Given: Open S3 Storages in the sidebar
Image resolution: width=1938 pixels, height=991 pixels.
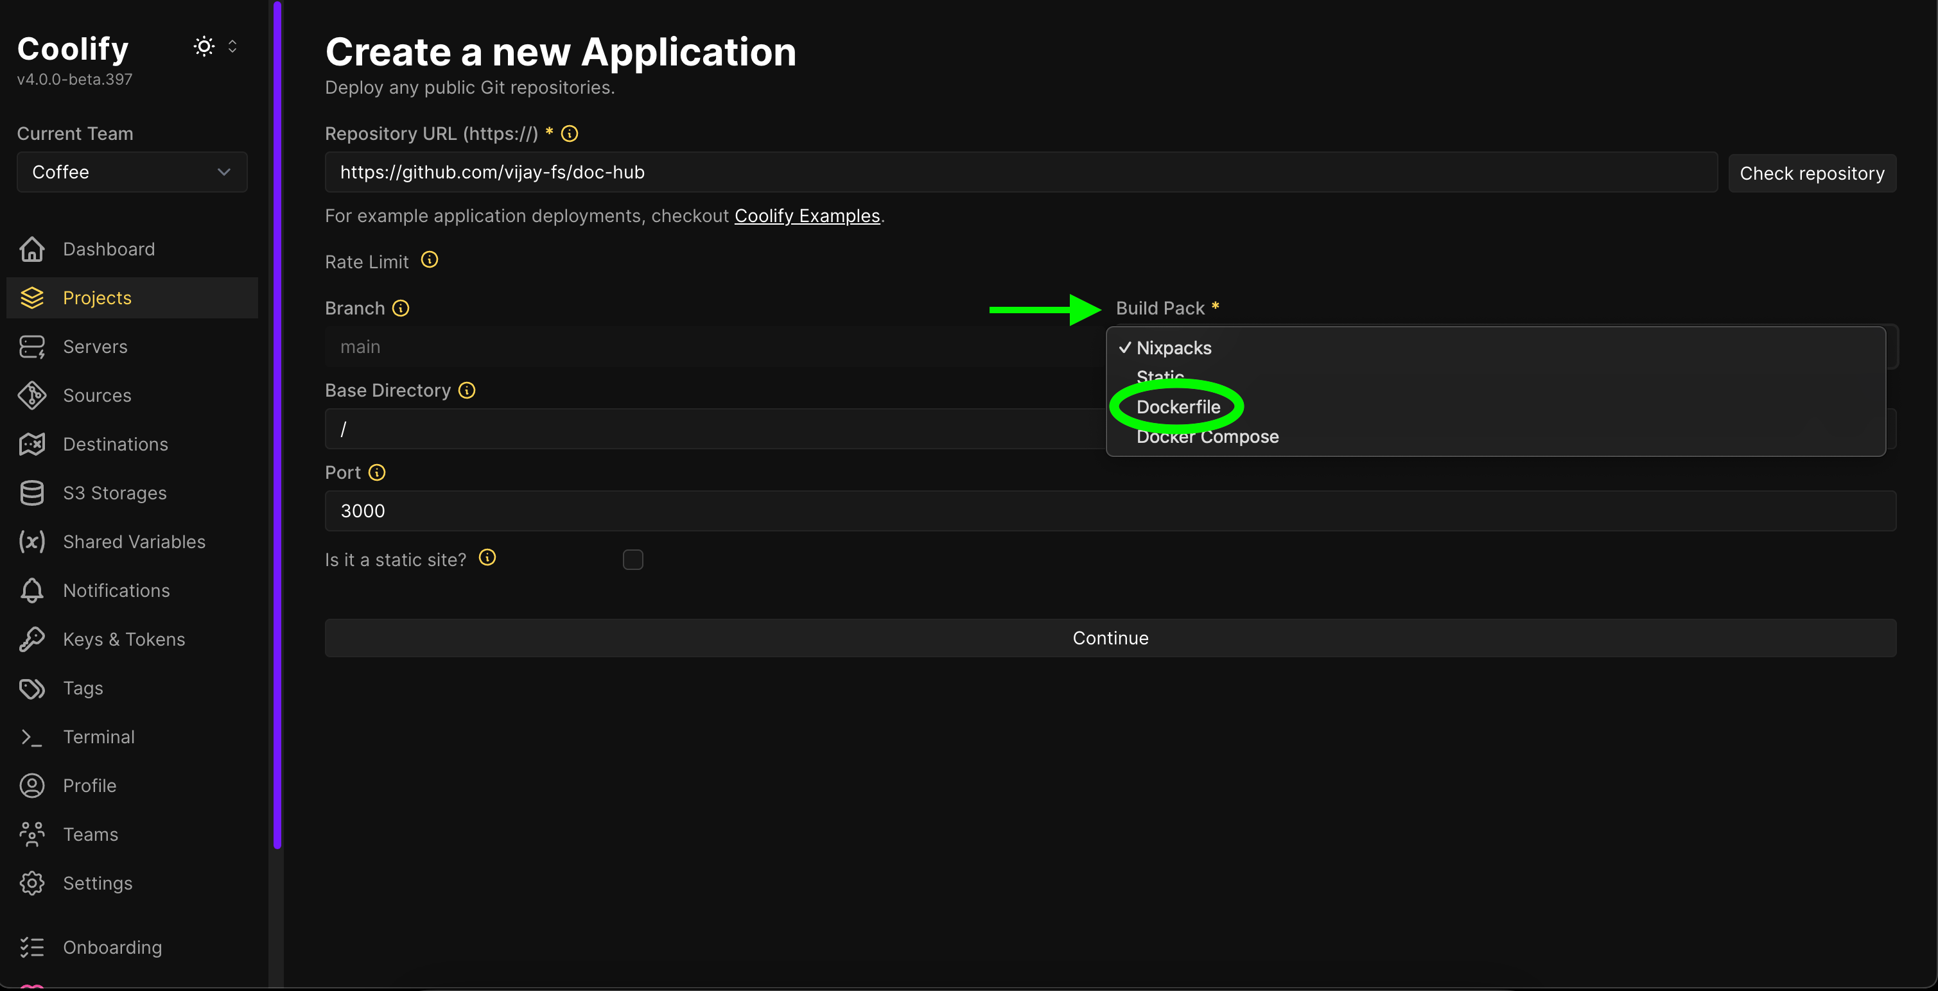Looking at the screenshot, I should [132, 493].
